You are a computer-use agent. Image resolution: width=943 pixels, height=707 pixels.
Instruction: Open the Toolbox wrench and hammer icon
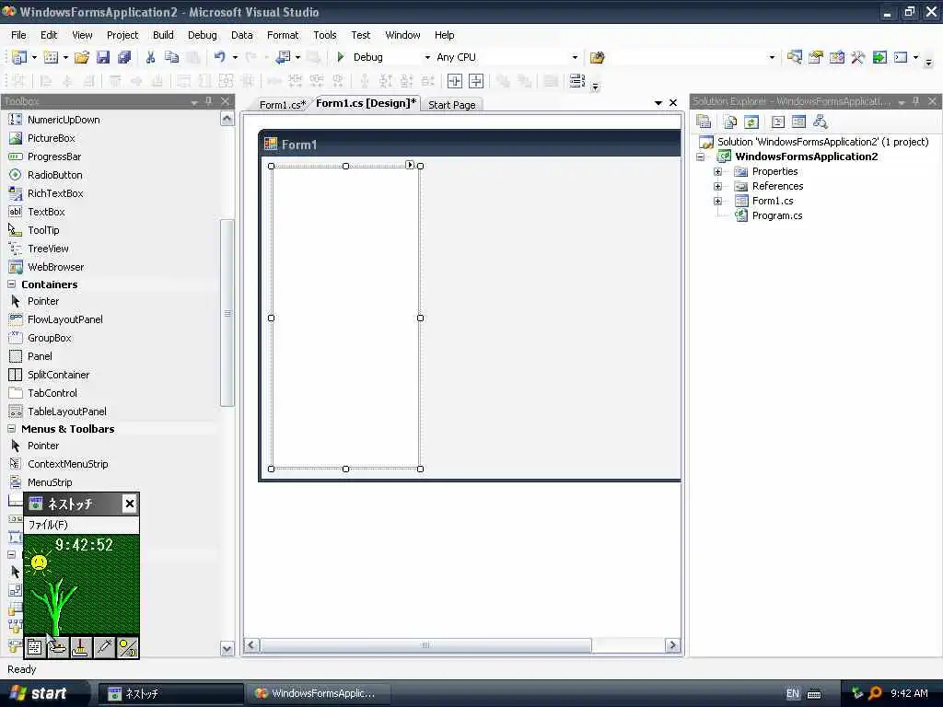pyautogui.click(x=858, y=58)
